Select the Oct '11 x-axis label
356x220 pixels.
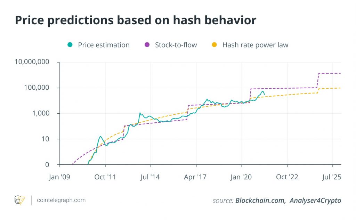pyautogui.click(x=105, y=177)
